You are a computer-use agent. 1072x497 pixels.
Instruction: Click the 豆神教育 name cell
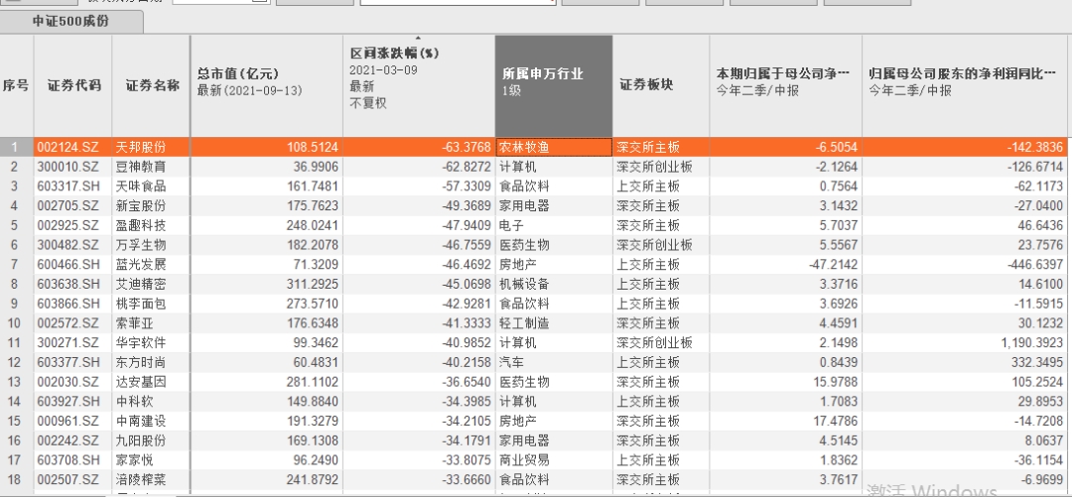pyautogui.click(x=151, y=167)
